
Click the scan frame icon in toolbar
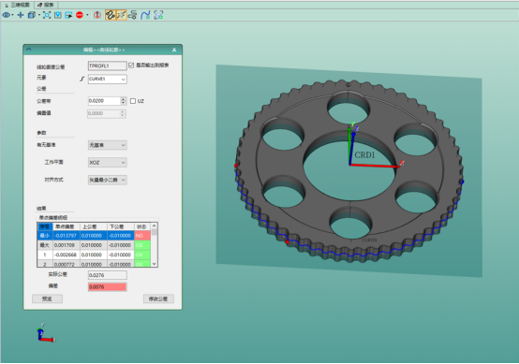click(158, 15)
